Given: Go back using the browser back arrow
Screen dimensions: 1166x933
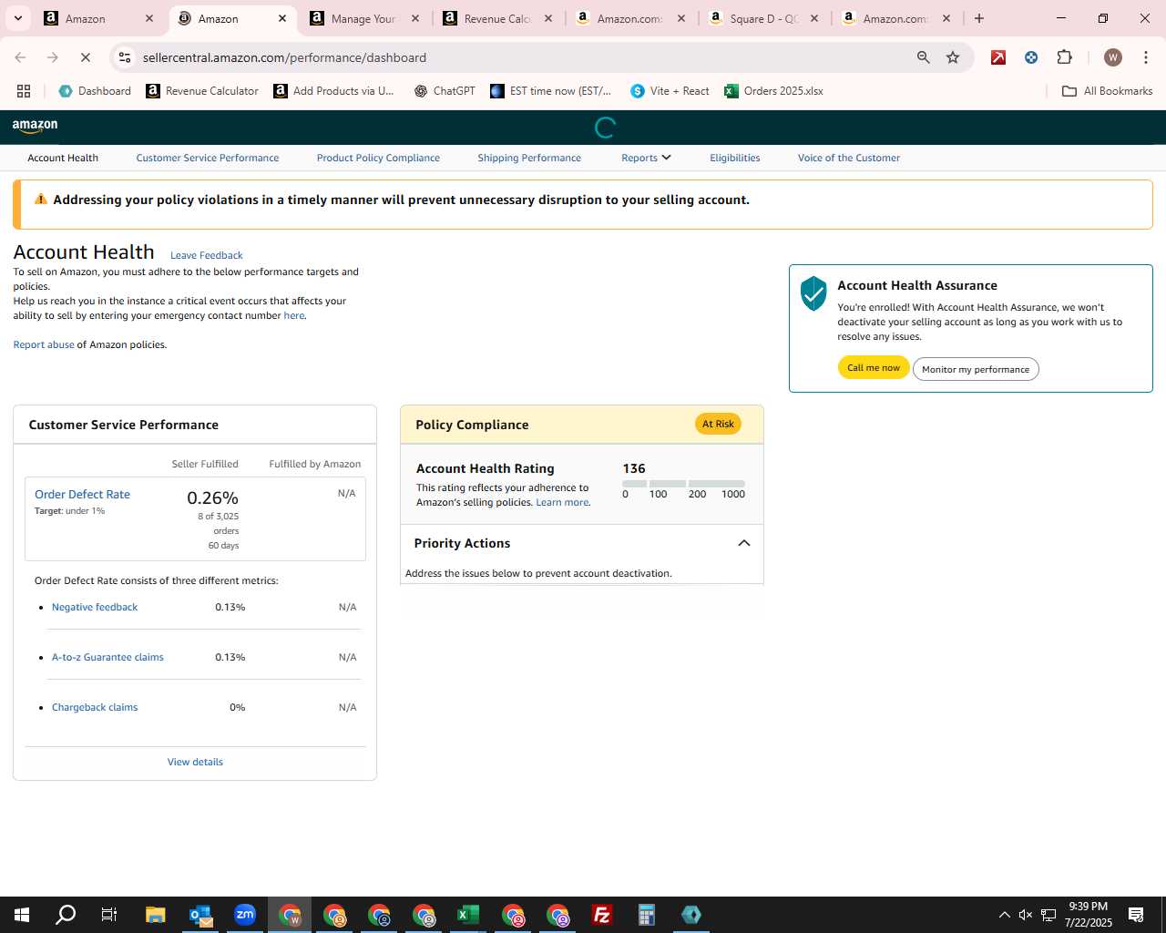Looking at the screenshot, I should coord(20,57).
